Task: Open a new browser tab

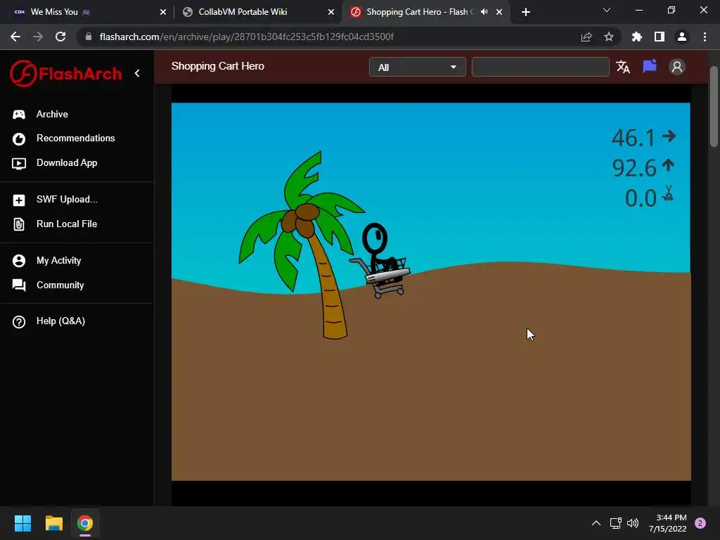Action: 526,12
